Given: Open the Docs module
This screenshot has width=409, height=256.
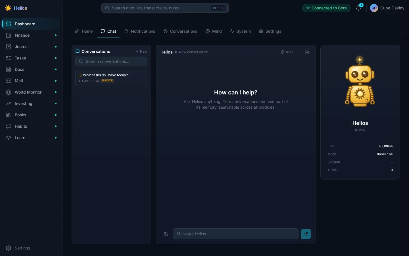Looking at the screenshot, I should pyautogui.click(x=31, y=69).
